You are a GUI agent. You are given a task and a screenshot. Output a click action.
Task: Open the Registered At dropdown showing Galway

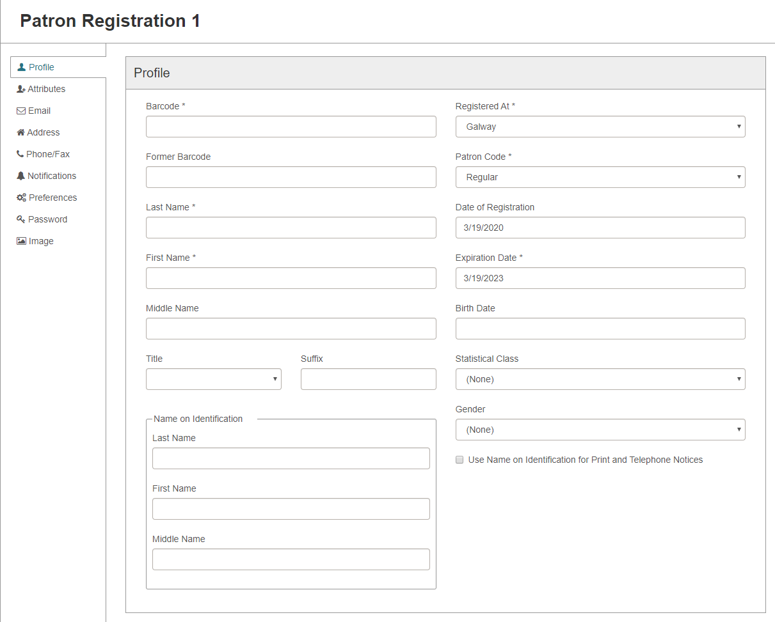600,127
